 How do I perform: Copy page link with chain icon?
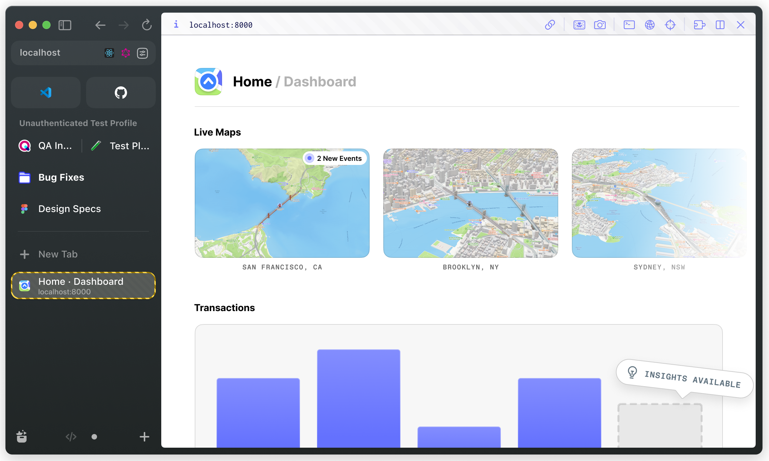(550, 25)
